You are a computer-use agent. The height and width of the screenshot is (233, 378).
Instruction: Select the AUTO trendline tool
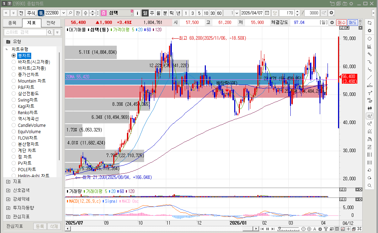[x=369, y=85]
